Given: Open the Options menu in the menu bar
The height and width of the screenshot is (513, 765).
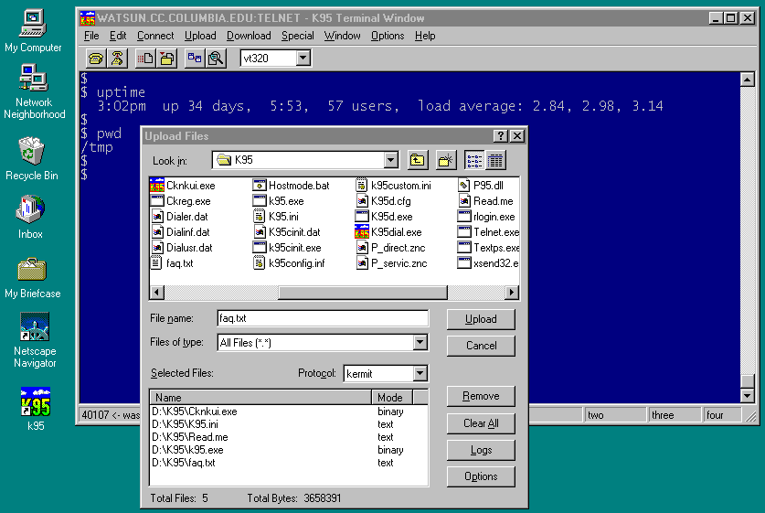Looking at the screenshot, I should click(x=388, y=36).
